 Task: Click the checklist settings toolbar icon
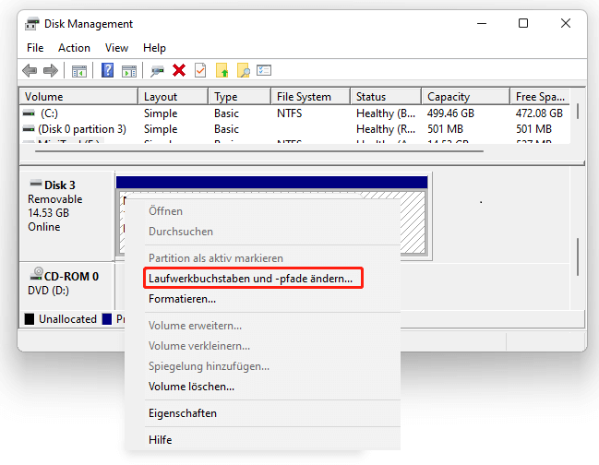(x=264, y=71)
